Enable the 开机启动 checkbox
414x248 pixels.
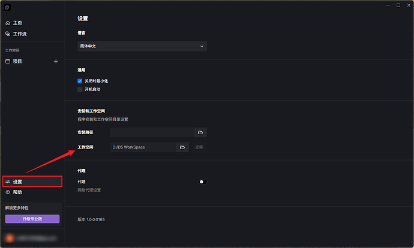tap(80, 89)
